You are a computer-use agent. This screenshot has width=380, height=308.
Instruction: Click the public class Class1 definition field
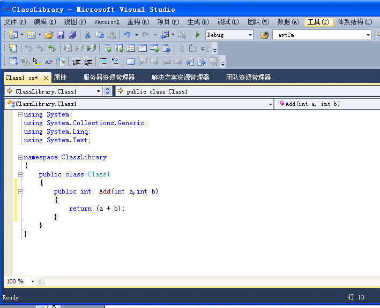point(248,91)
